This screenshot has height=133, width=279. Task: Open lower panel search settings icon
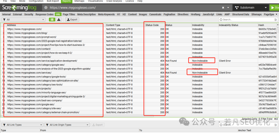276,125
